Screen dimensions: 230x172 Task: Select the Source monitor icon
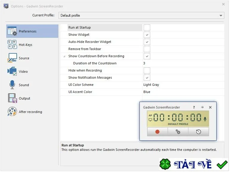(x=12, y=58)
